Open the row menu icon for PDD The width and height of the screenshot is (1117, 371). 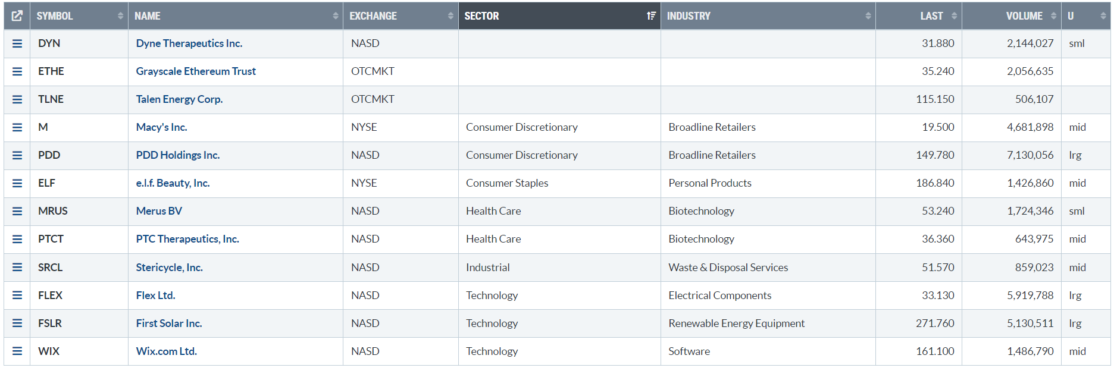point(17,155)
